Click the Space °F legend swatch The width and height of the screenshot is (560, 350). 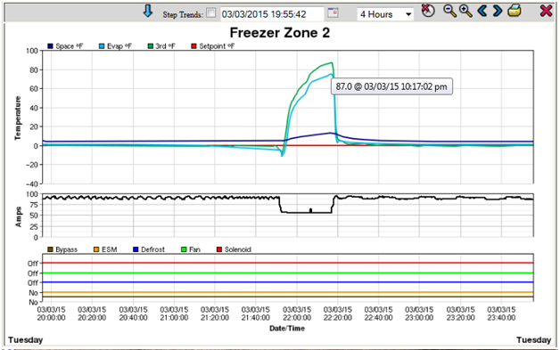point(50,46)
